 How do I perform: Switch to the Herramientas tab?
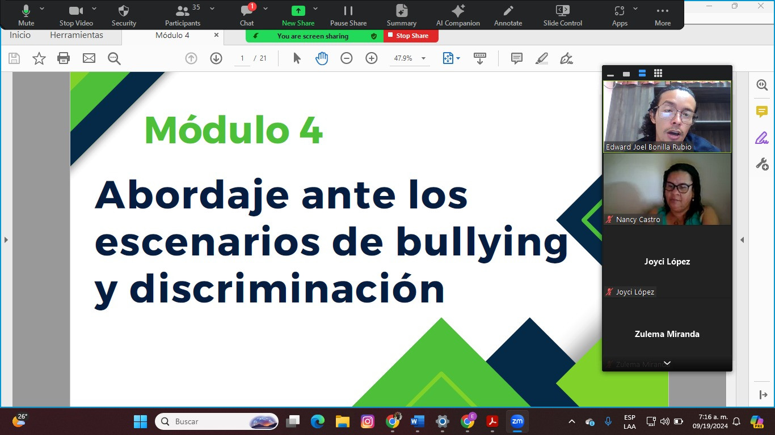pyautogui.click(x=77, y=35)
